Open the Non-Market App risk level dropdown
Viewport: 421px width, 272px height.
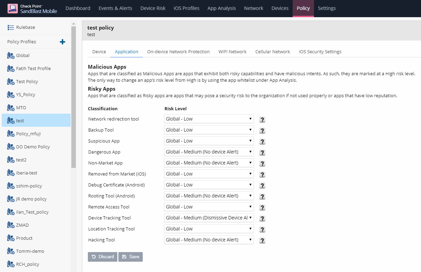[x=209, y=163]
